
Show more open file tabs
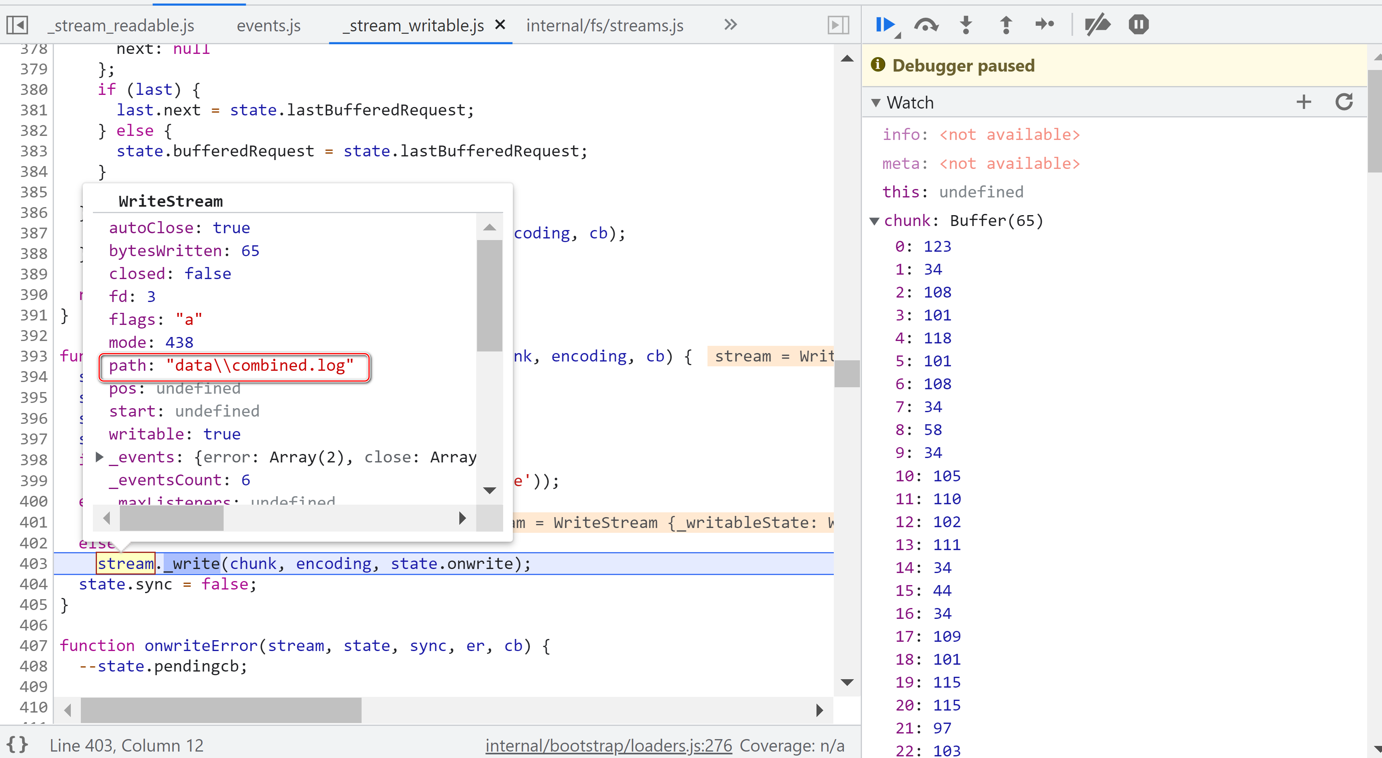730,25
